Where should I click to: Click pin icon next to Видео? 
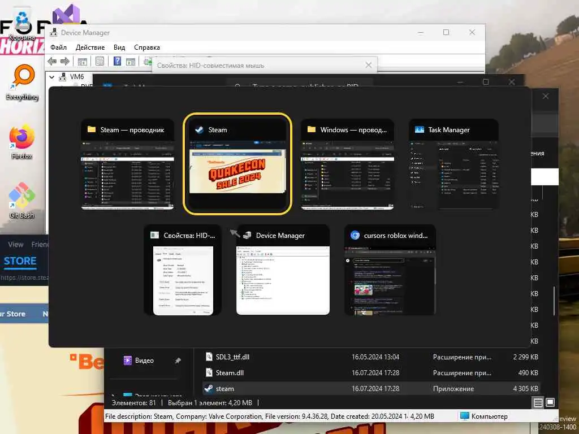178,360
